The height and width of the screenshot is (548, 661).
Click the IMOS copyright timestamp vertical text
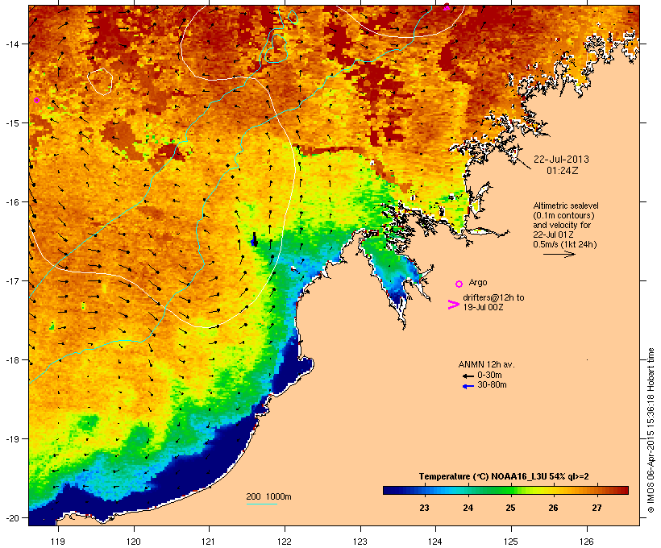pyautogui.click(x=651, y=430)
